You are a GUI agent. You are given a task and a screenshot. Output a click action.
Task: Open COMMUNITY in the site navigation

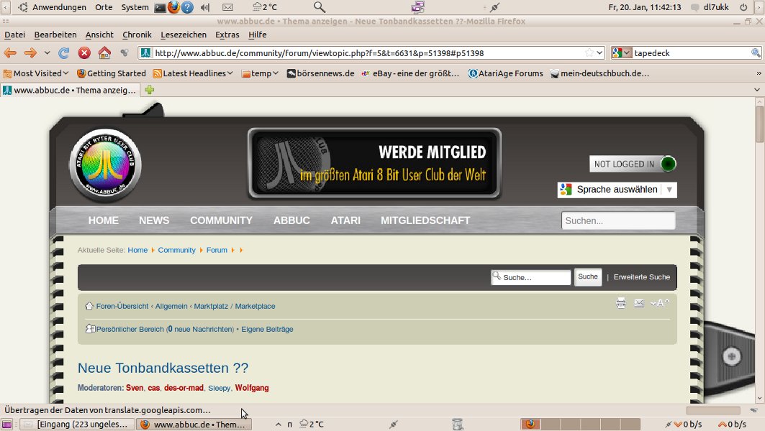coord(221,221)
